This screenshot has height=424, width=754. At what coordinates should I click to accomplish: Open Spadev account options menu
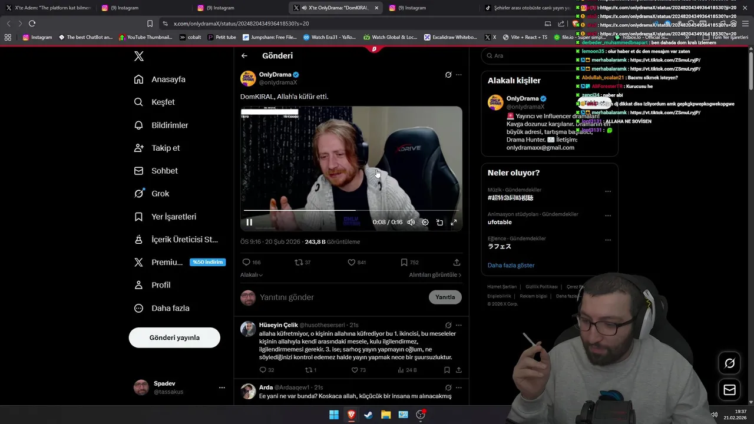click(222, 387)
